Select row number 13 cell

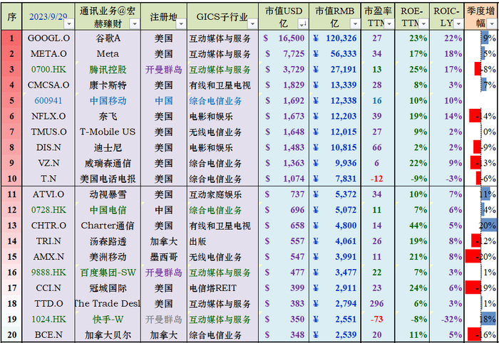[x=11, y=225]
